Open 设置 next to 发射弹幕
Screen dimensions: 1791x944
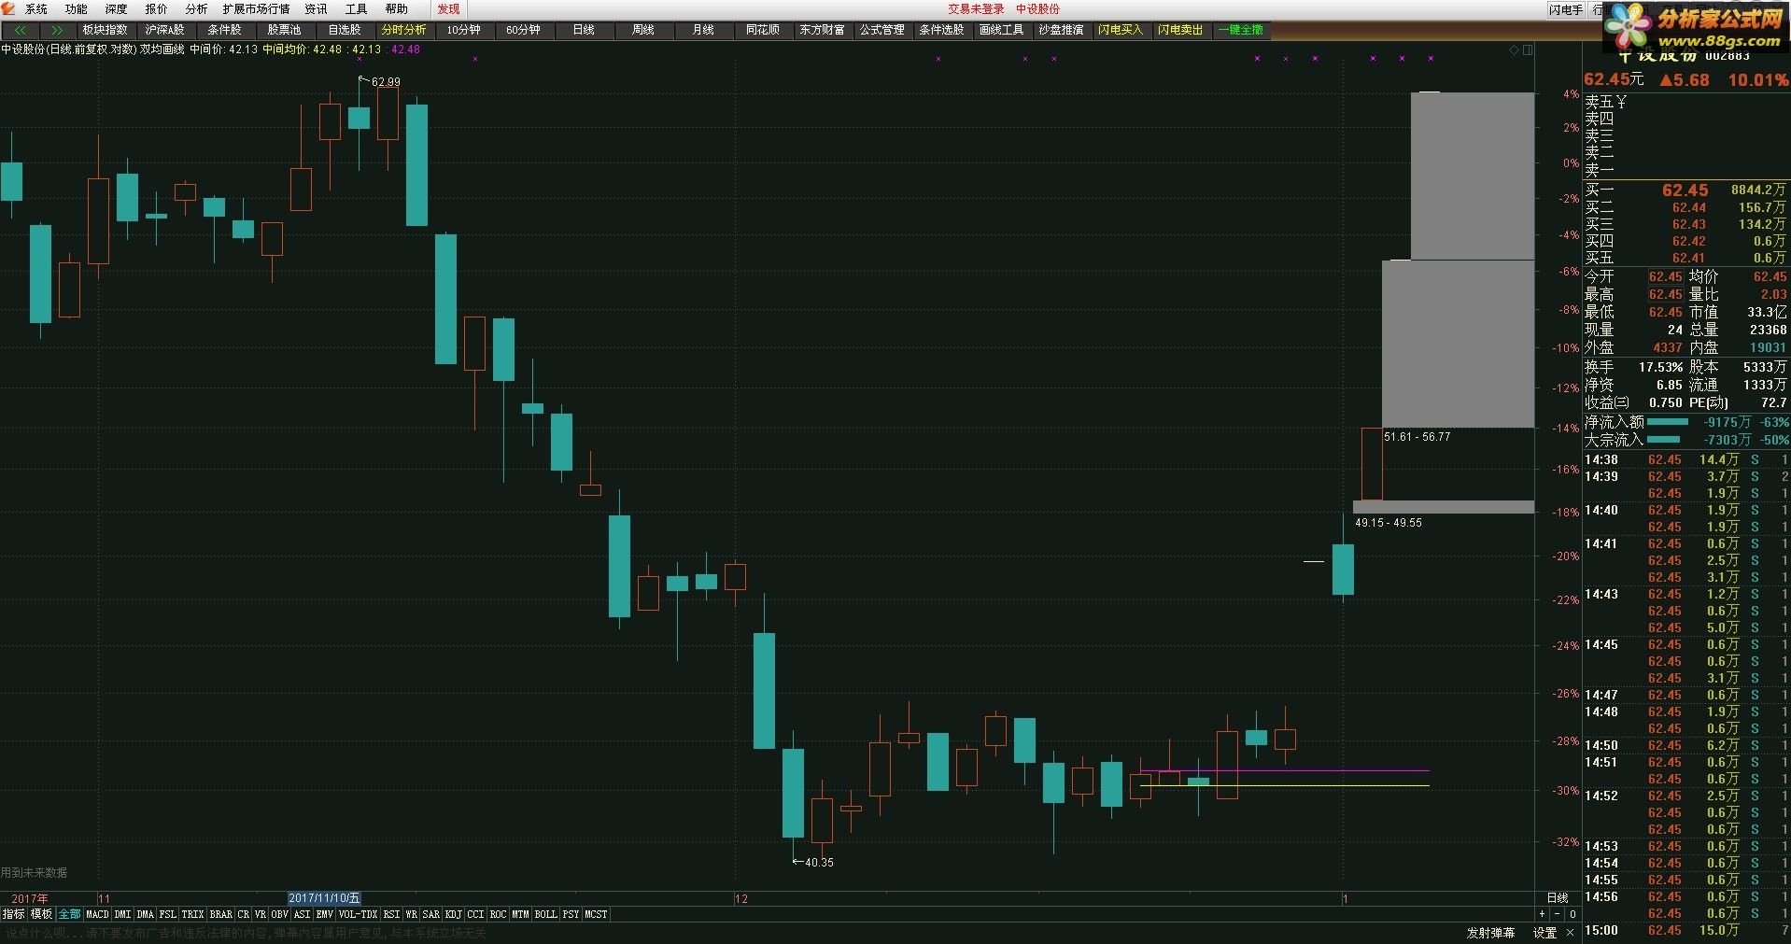point(1544,933)
